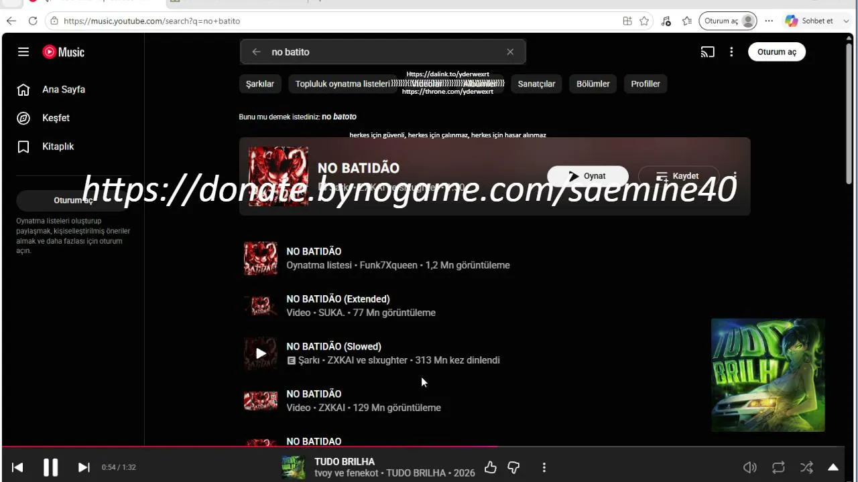The height and width of the screenshot is (482, 858).
Task: Click the TUDO BRILHA mini video preview
Action: click(768, 375)
